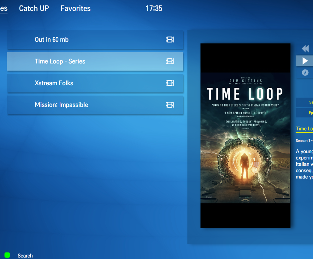The width and height of the screenshot is (313, 259).
Task: Click the Time Loop poster thumbnail
Action: point(245,136)
